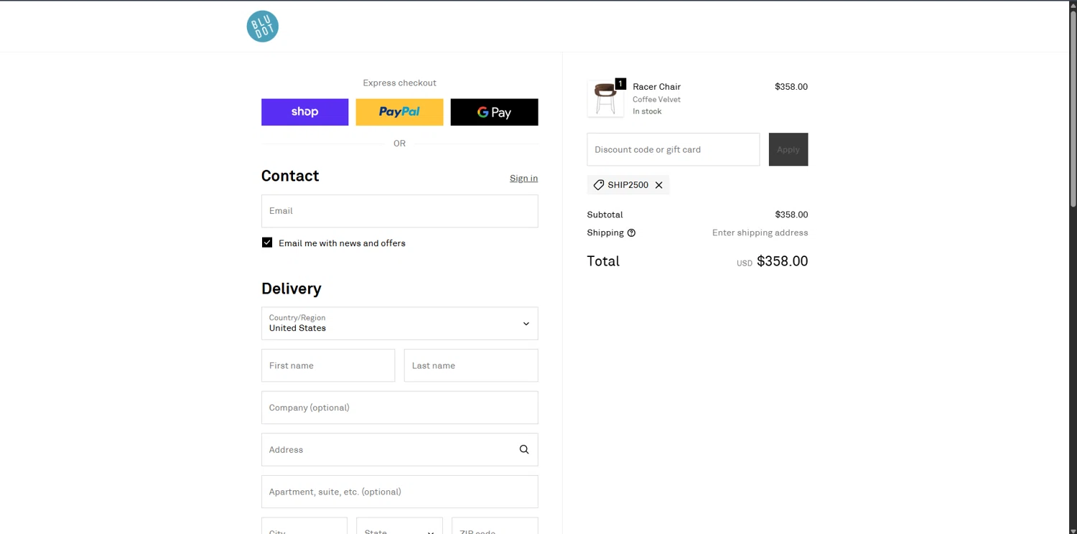Viewport: 1077px width, 534px height.
Task: Open the Racer Chair product thumbnail
Action: click(x=605, y=99)
